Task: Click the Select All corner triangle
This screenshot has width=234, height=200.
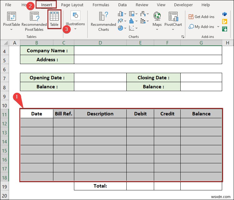Action: (6, 43)
